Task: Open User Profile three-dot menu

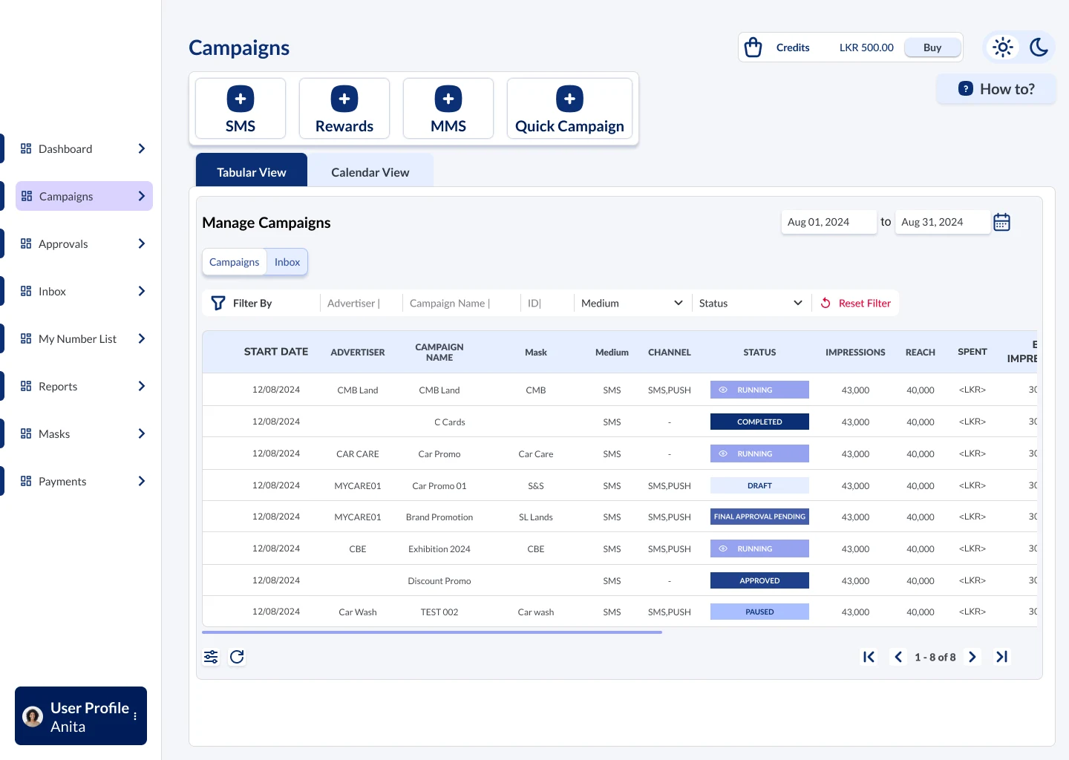Action: point(135,716)
